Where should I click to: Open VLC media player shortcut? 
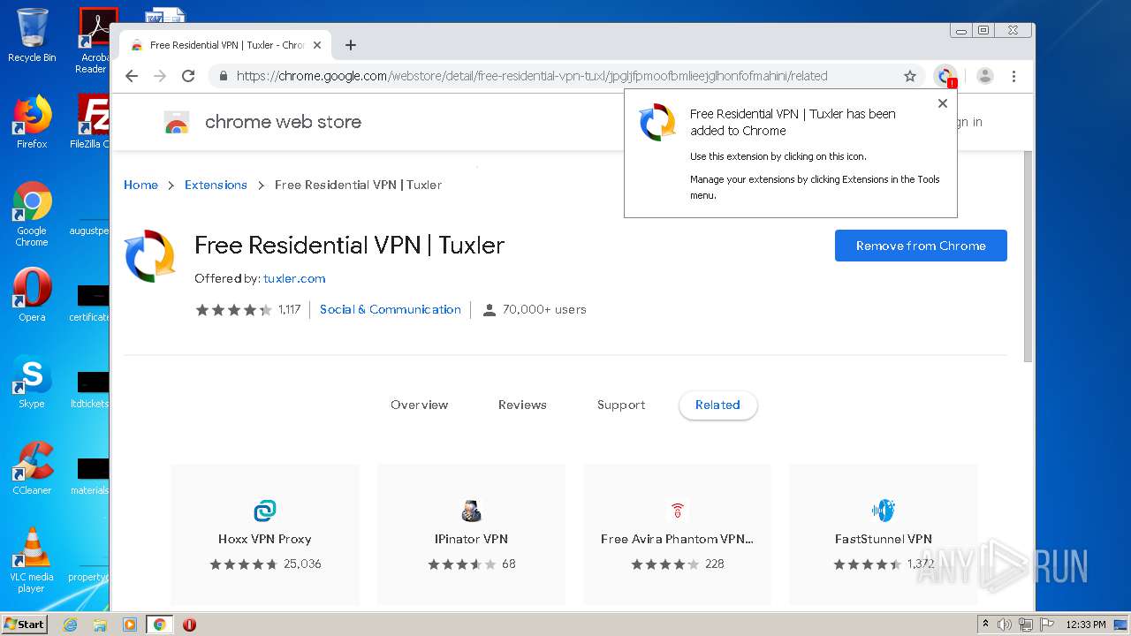click(x=32, y=561)
